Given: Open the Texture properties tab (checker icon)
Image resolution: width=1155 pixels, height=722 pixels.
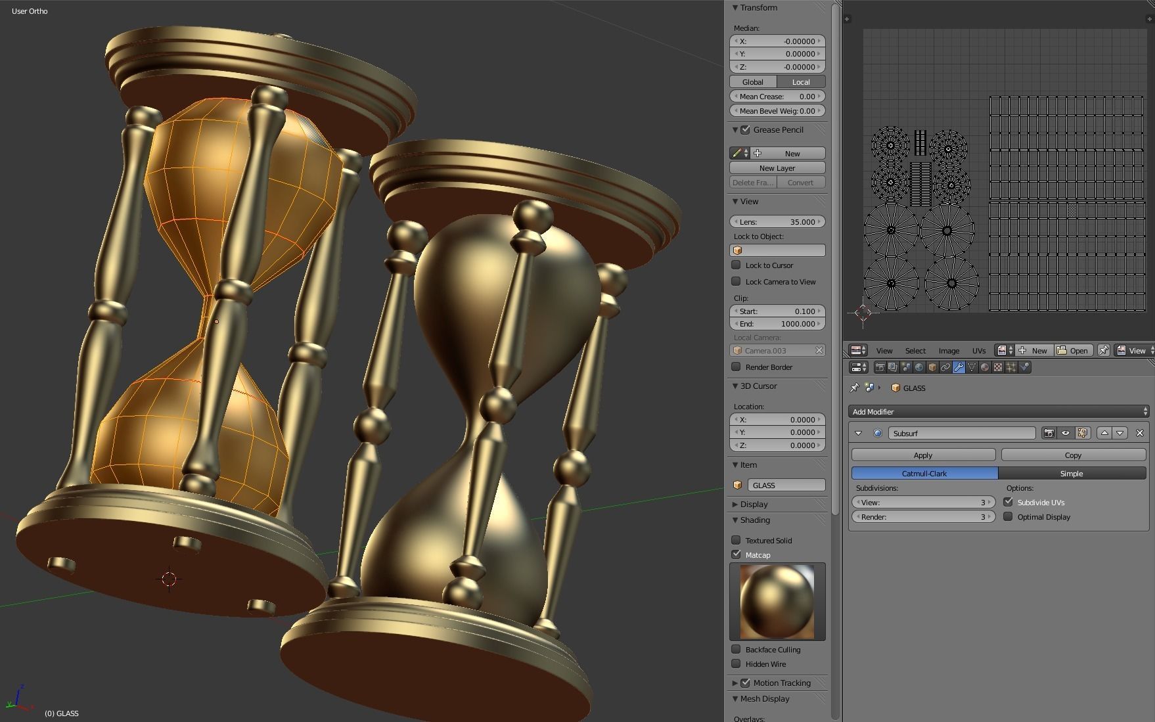Looking at the screenshot, I should point(998,367).
